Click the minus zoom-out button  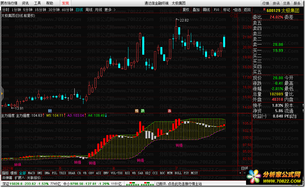pos(245,173)
